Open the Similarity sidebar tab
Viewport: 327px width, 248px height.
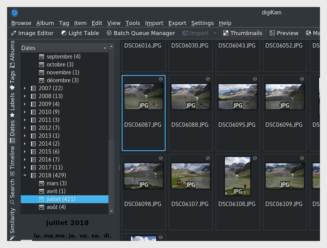pyautogui.click(x=12, y=224)
